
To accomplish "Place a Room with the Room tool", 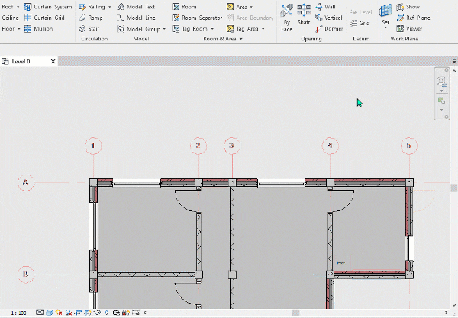I will (184, 7).
